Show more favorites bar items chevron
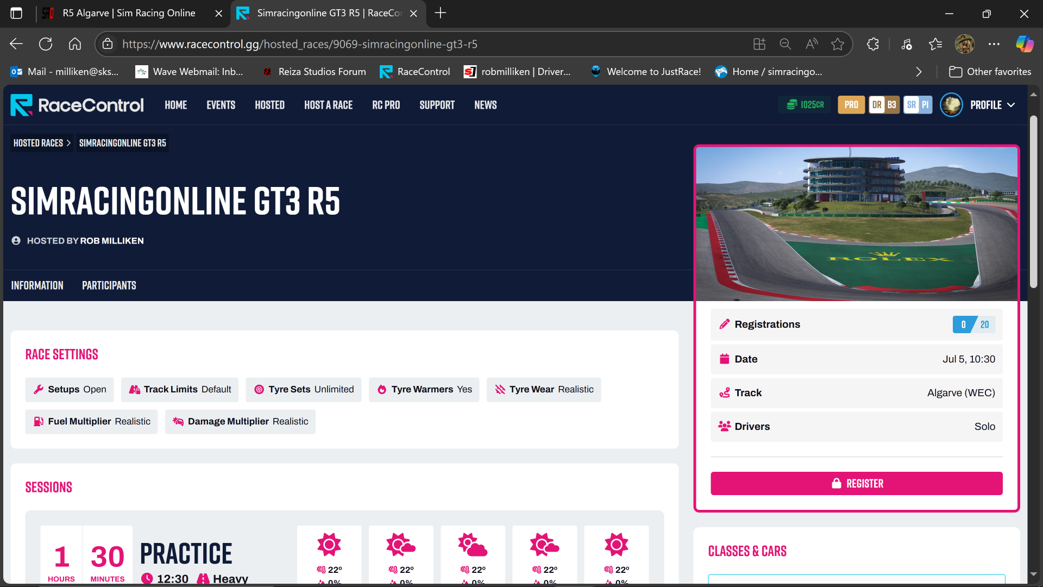This screenshot has height=587, width=1043. [919, 72]
